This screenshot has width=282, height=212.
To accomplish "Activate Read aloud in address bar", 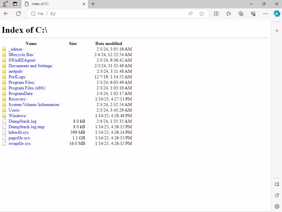I will tap(191, 14).
